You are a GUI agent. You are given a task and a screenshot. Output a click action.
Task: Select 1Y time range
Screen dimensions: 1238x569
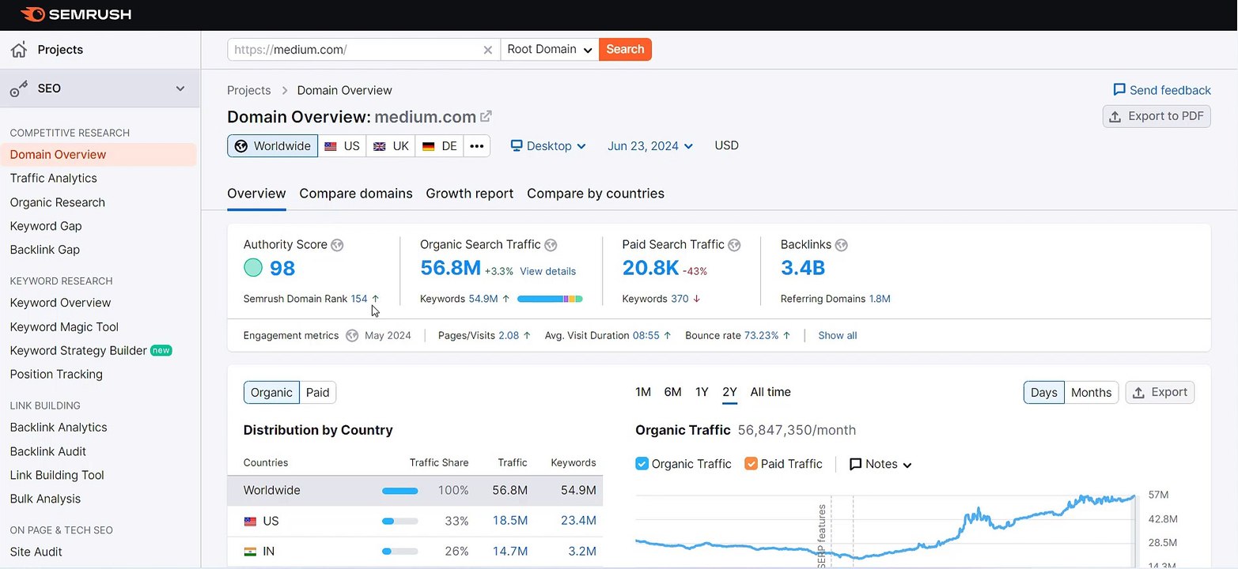pyautogui.click(x=702, y=392)
